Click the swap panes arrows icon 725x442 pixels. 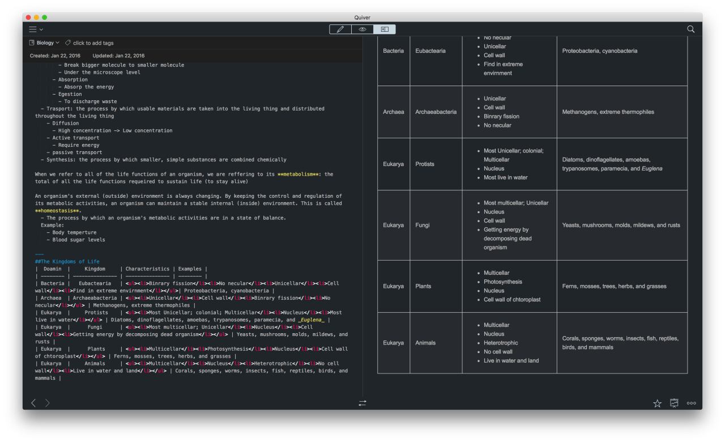pyautogui.click(x=362, y=403)
